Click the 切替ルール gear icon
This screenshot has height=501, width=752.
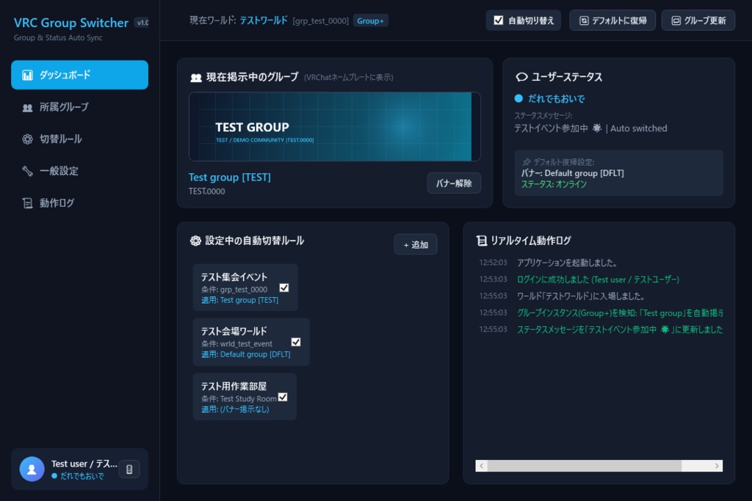pos(27,139)
